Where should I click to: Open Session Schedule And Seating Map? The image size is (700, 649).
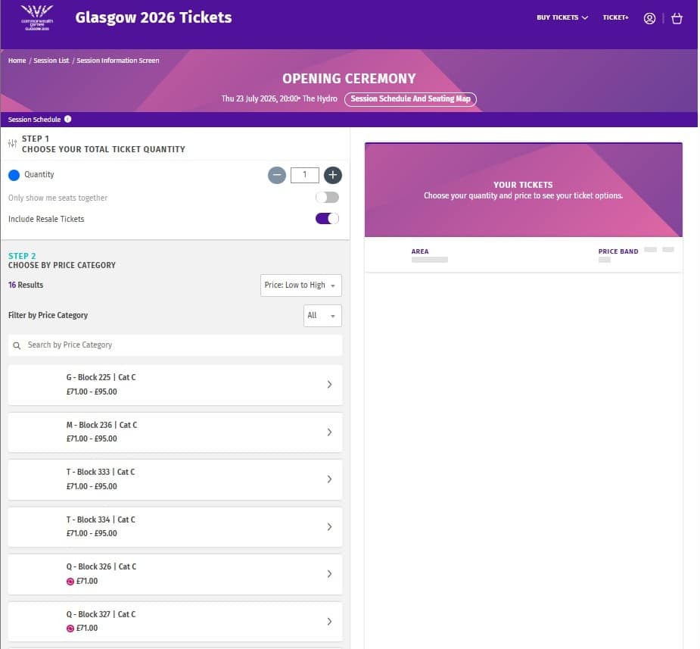[x=410, y=99]
